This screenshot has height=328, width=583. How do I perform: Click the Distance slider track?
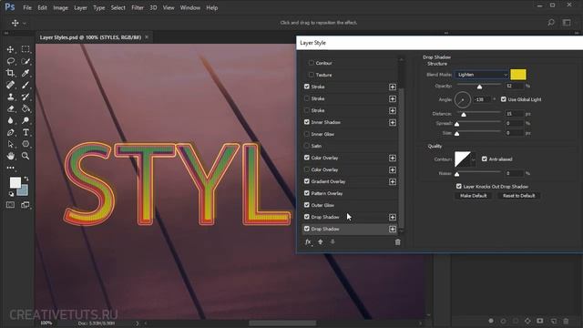pyautogui.click(x=478, y=112)
